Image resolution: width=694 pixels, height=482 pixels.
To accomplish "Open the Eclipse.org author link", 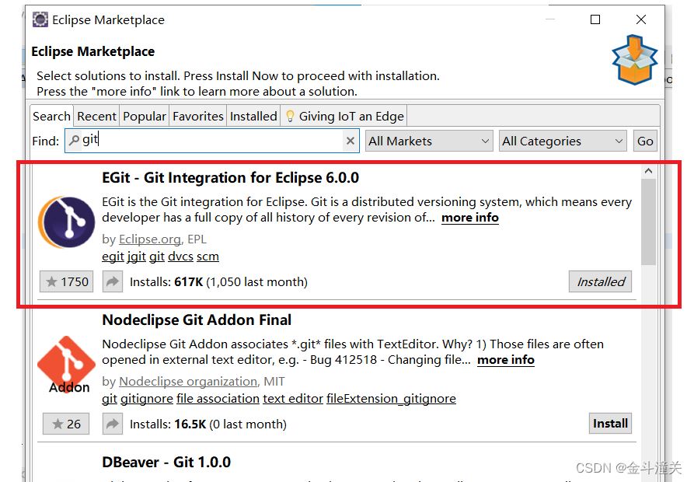I will click(x=150, y=239).
